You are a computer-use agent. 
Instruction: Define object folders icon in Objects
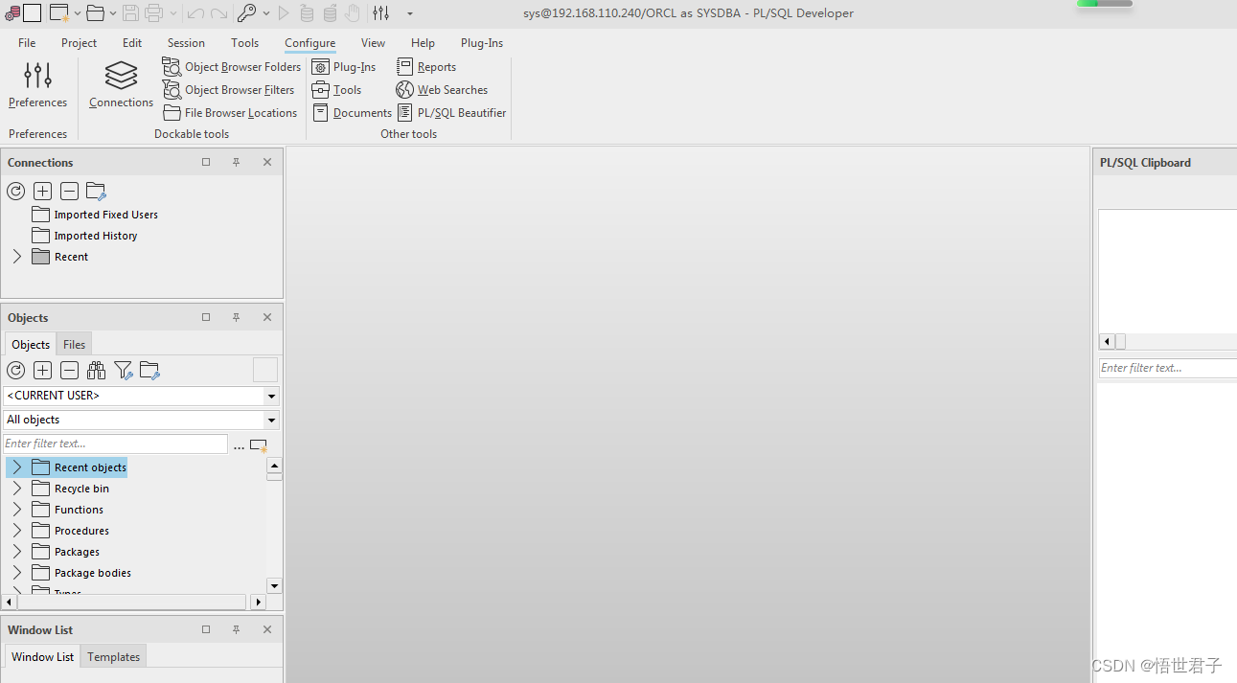point(149,370)
